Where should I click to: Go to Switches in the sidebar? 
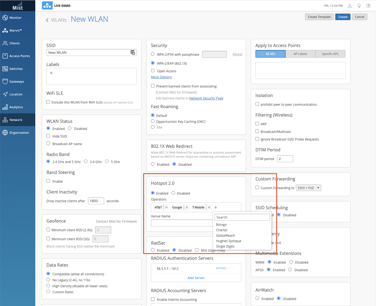[x=16, y=69]
